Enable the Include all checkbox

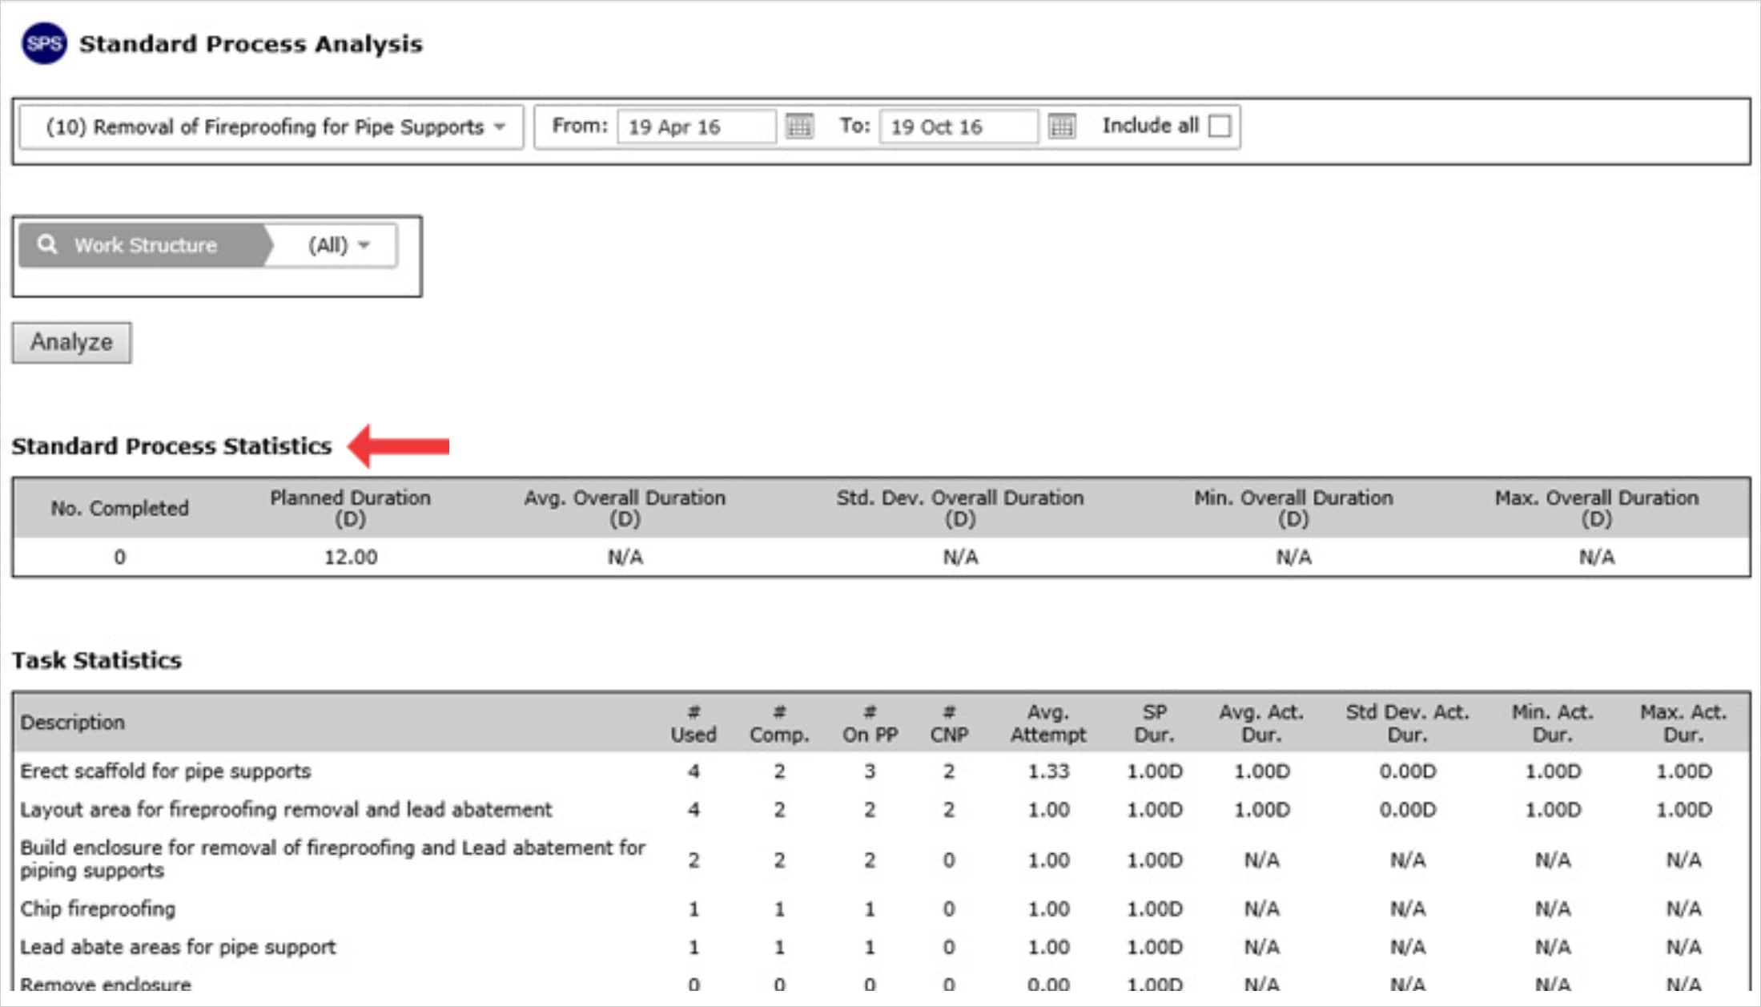pyautogui.click(x=1219, y=126)
